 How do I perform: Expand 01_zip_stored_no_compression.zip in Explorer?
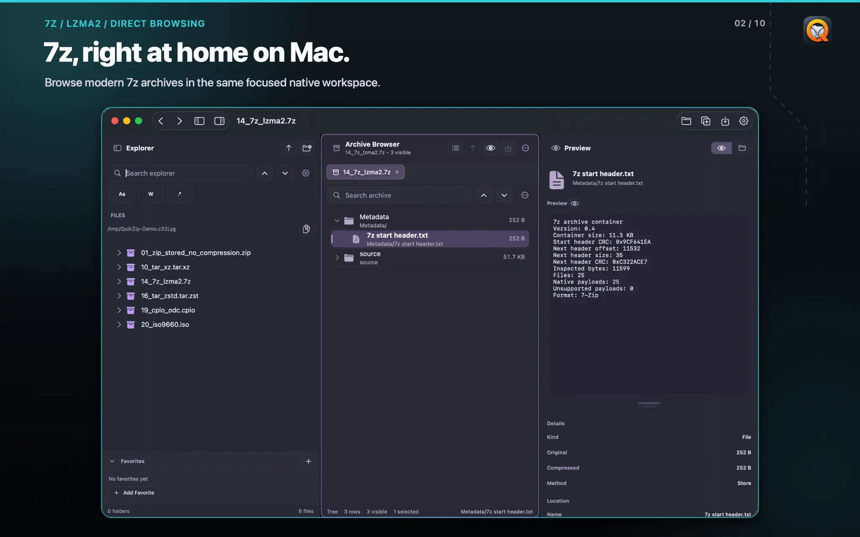119,253
